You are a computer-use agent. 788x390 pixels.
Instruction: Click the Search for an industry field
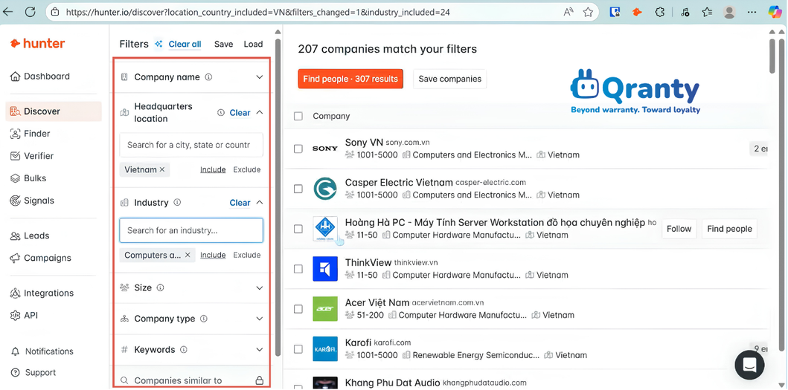tap(191, 230)
